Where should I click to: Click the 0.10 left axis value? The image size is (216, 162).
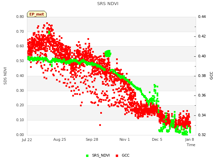point(20,120)
